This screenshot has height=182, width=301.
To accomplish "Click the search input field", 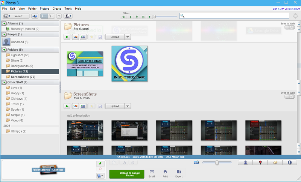I will click(234, 16).
